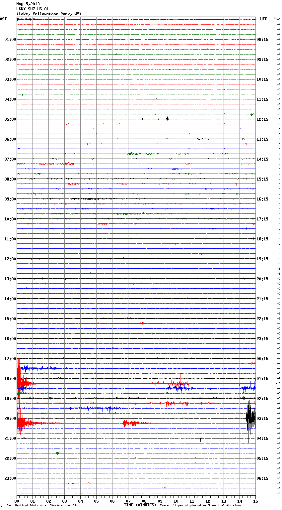Viewport: 282px width, 510px height.
Task: Click the 03:15 UTC time label
Action: pos(262,419)
